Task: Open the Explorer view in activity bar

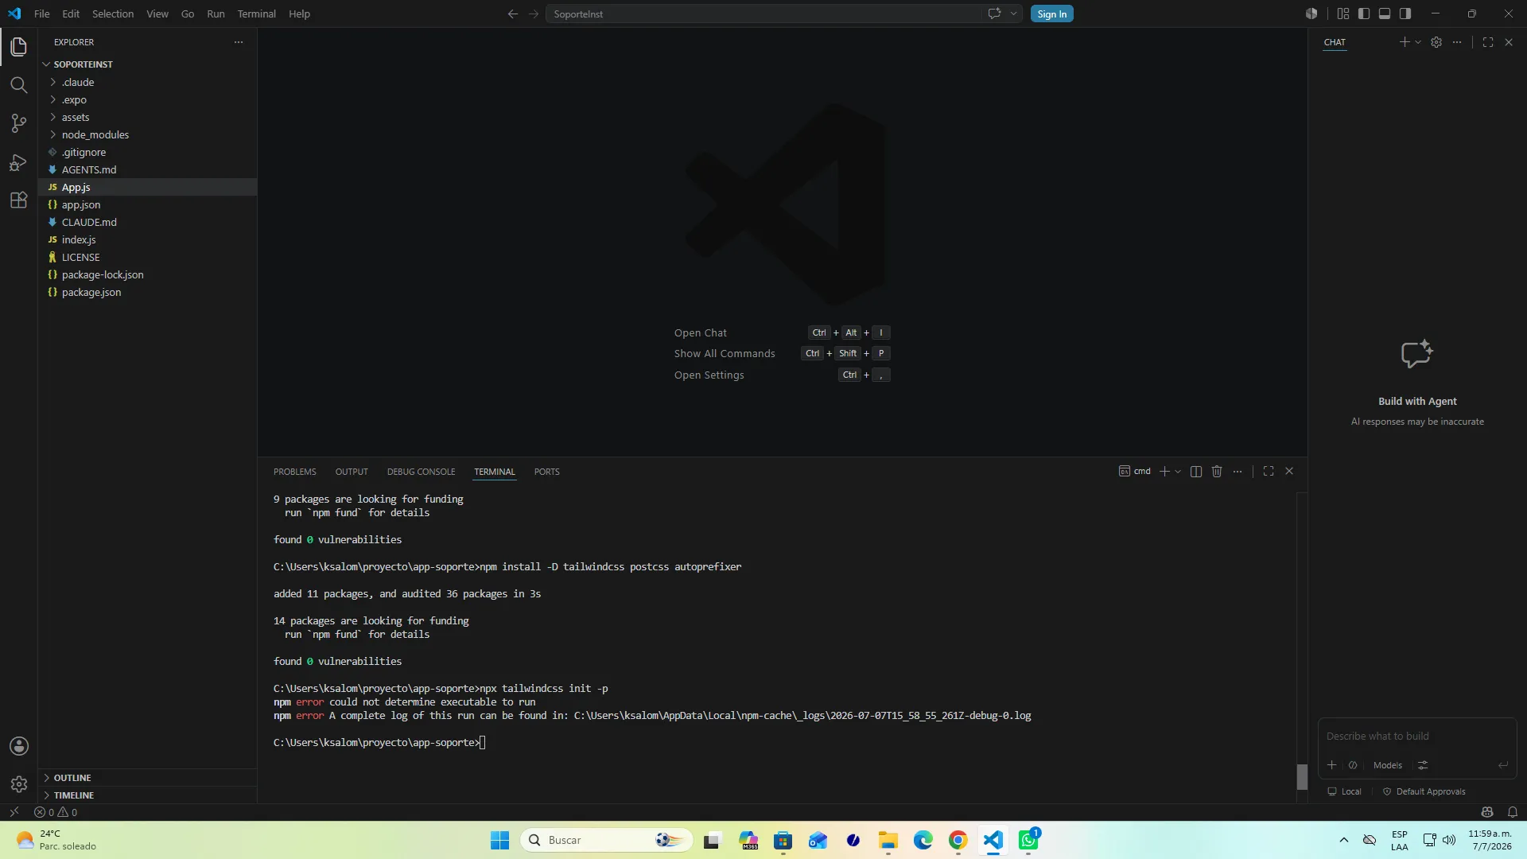Action: coord(19,47)
